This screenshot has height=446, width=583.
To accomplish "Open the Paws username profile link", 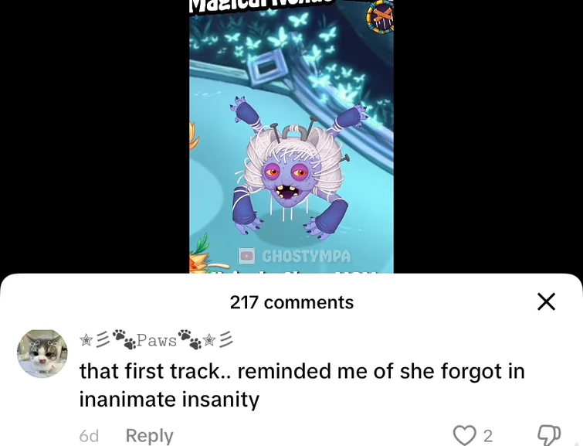I will pyautogui.click(x=156, y=339).
